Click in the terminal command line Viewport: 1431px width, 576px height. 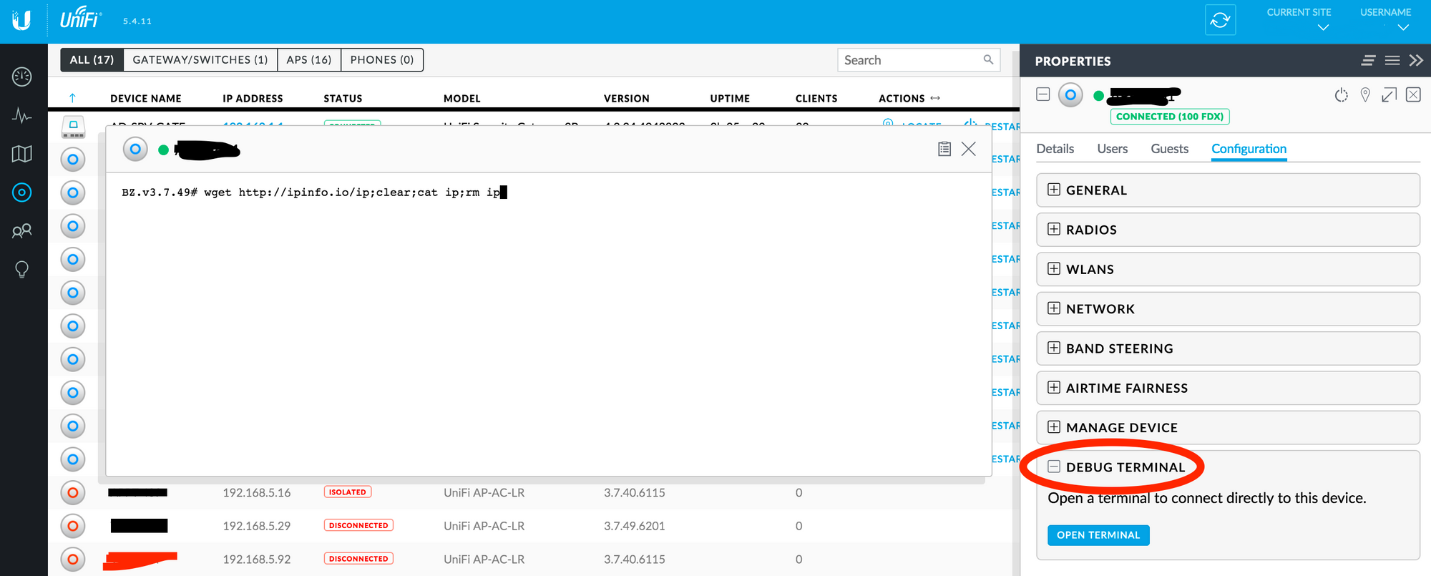[315, 192]
